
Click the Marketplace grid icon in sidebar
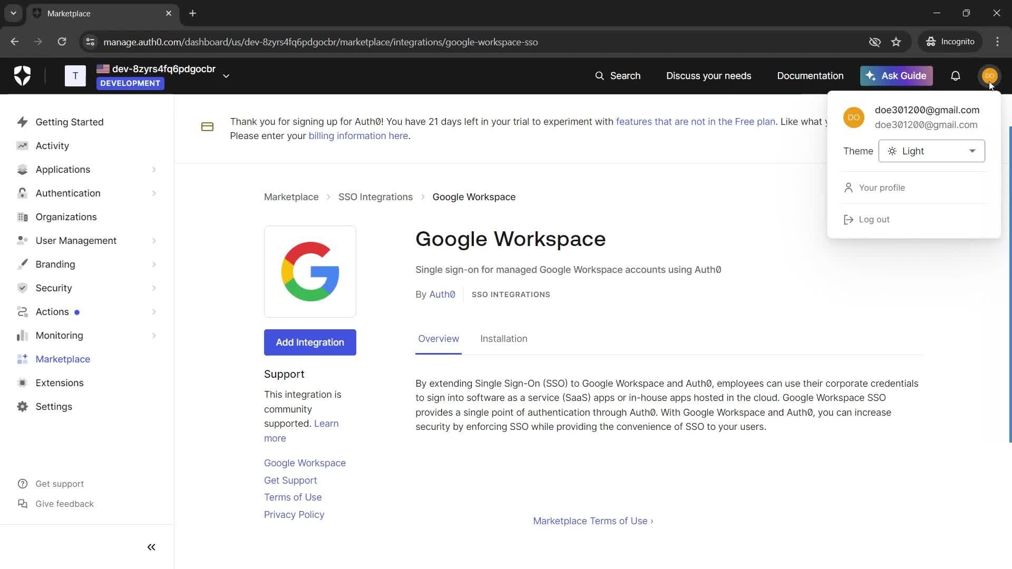pyautogui.click(x=22, y=359)
